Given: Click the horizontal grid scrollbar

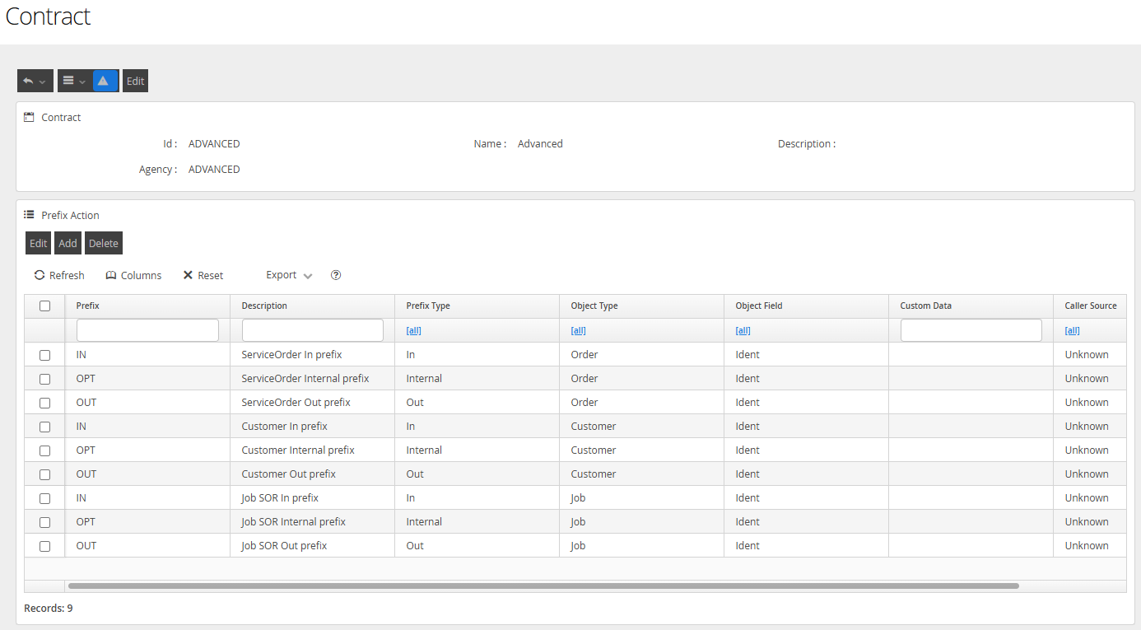Looking at the screenshot, I should tap(543, 586).
